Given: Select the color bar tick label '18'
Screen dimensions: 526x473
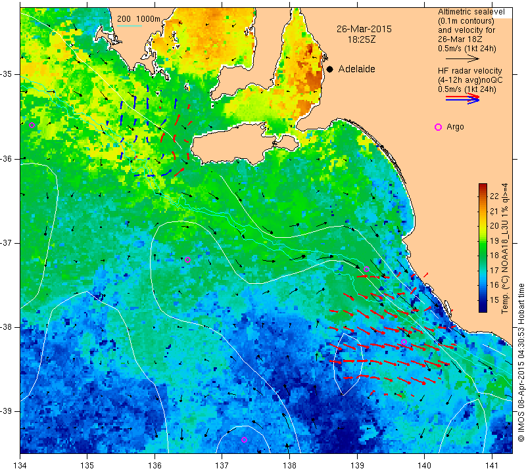Looking at the screenshot, I should 494,256.
